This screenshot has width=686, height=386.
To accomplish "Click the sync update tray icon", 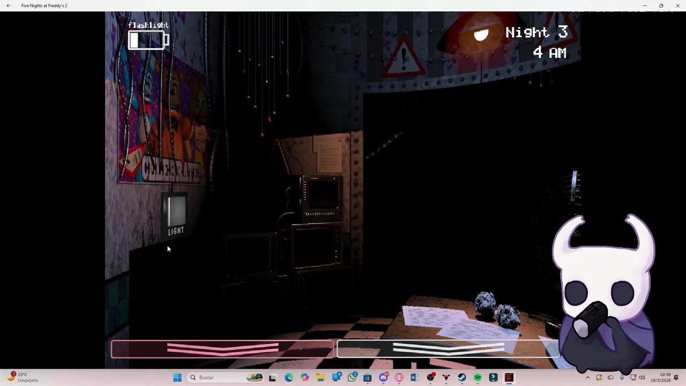I will [x=599, y=377].
